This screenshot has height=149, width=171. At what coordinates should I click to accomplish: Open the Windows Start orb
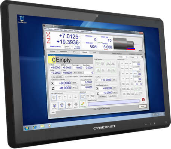27,128
